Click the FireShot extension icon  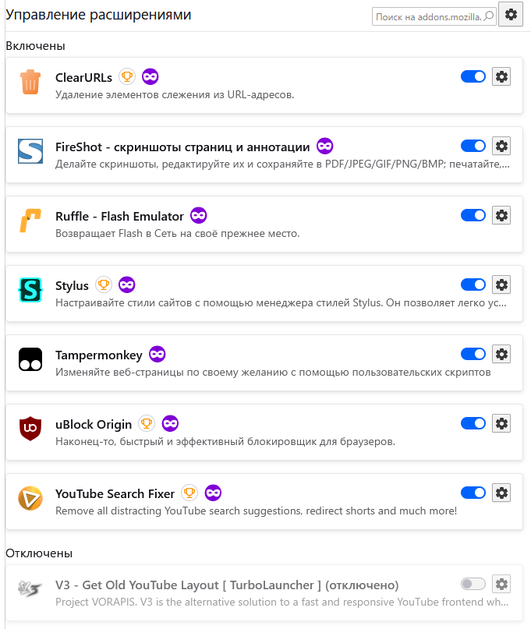tap(30, 151)
